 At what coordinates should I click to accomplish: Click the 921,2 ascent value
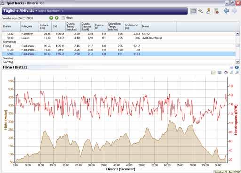click(137, 46)
